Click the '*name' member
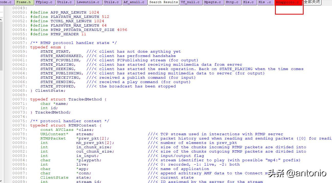This screenshot has height=183, width=332. pyautogui.click(x=60, y=104)
